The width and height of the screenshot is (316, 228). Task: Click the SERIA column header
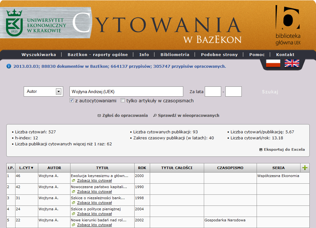click(278, 168)
